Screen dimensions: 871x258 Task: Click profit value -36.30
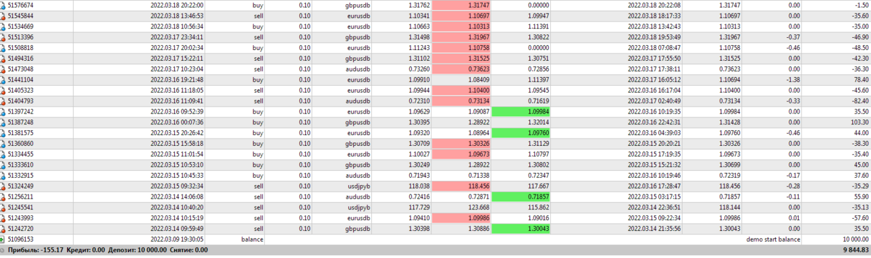pyautogui.click(x=860, y=69)
